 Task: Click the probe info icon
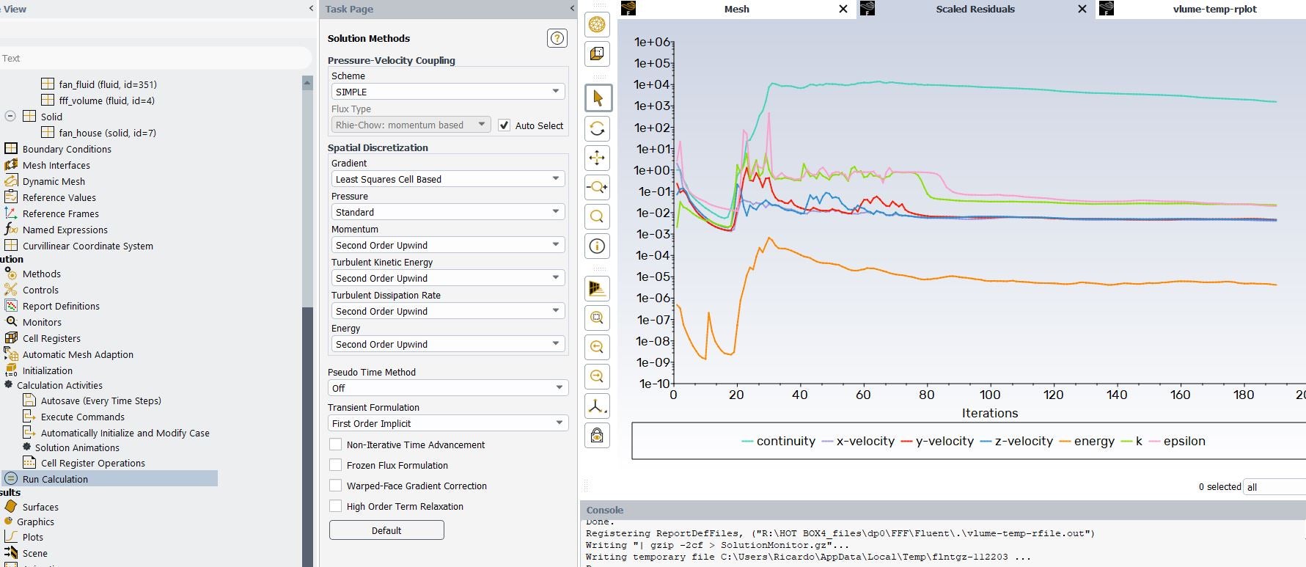[x=598, y=246]
